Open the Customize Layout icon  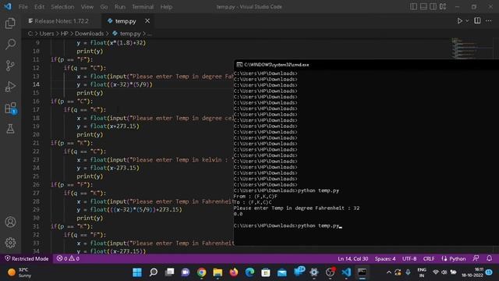[443, 7]
